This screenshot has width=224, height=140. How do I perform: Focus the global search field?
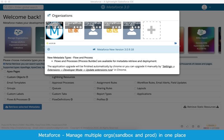click(23, 7)
